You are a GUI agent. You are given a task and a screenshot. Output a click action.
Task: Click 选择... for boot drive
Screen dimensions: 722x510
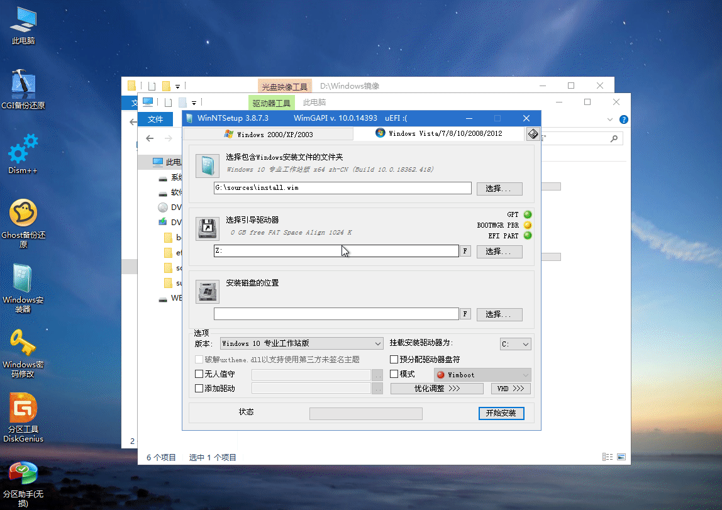click(499, 252)
